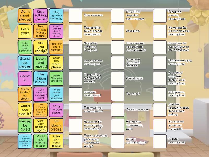Select the "Let's start." yellow tile

coord(25,31)
